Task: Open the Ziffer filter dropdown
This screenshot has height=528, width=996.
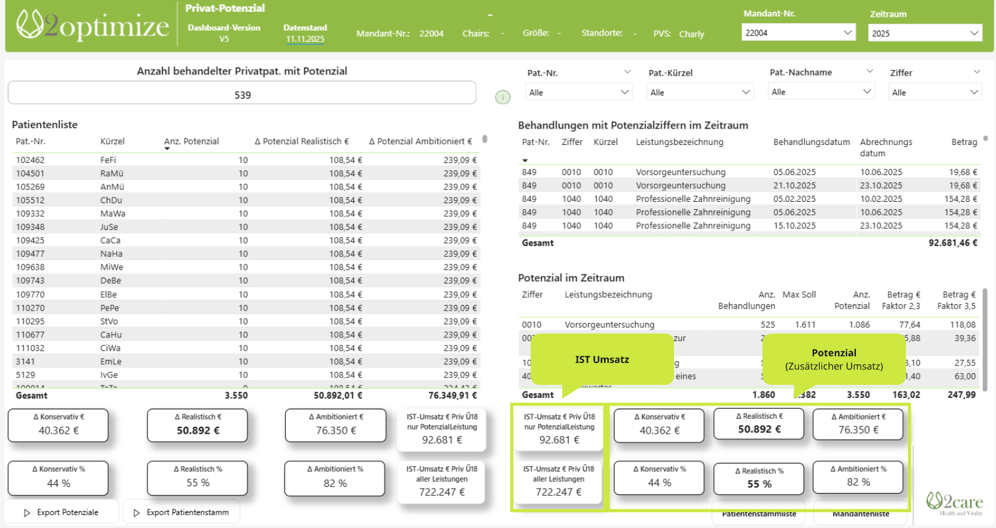Action: (x=935, y=92)
